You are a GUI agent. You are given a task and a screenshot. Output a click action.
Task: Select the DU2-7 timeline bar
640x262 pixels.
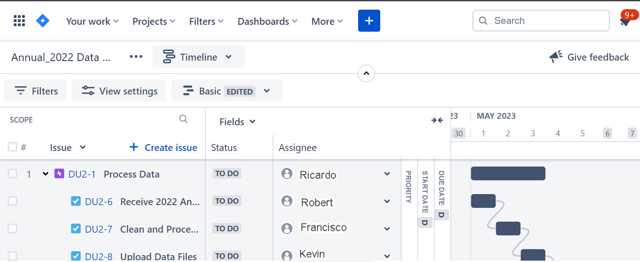[508, 229]
